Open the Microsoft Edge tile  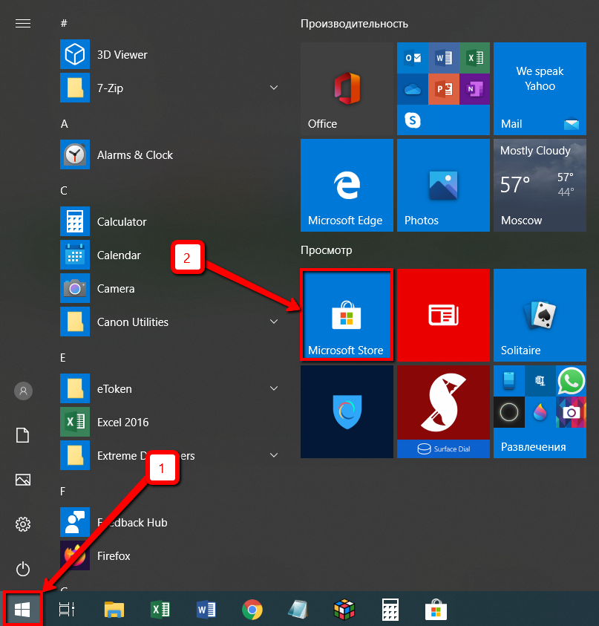(347, 185)
